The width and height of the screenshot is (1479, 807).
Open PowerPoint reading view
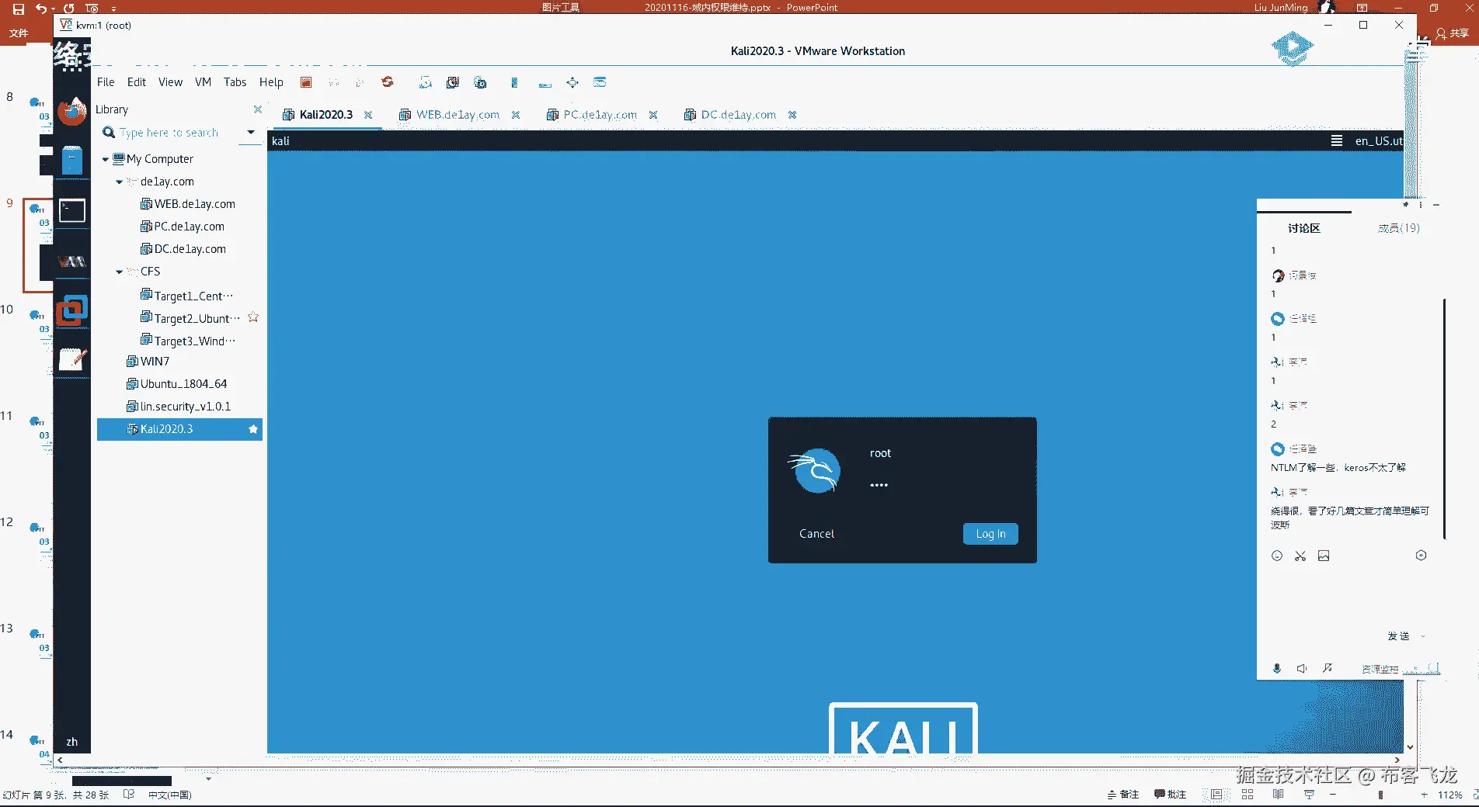[x=1279, y=795]
